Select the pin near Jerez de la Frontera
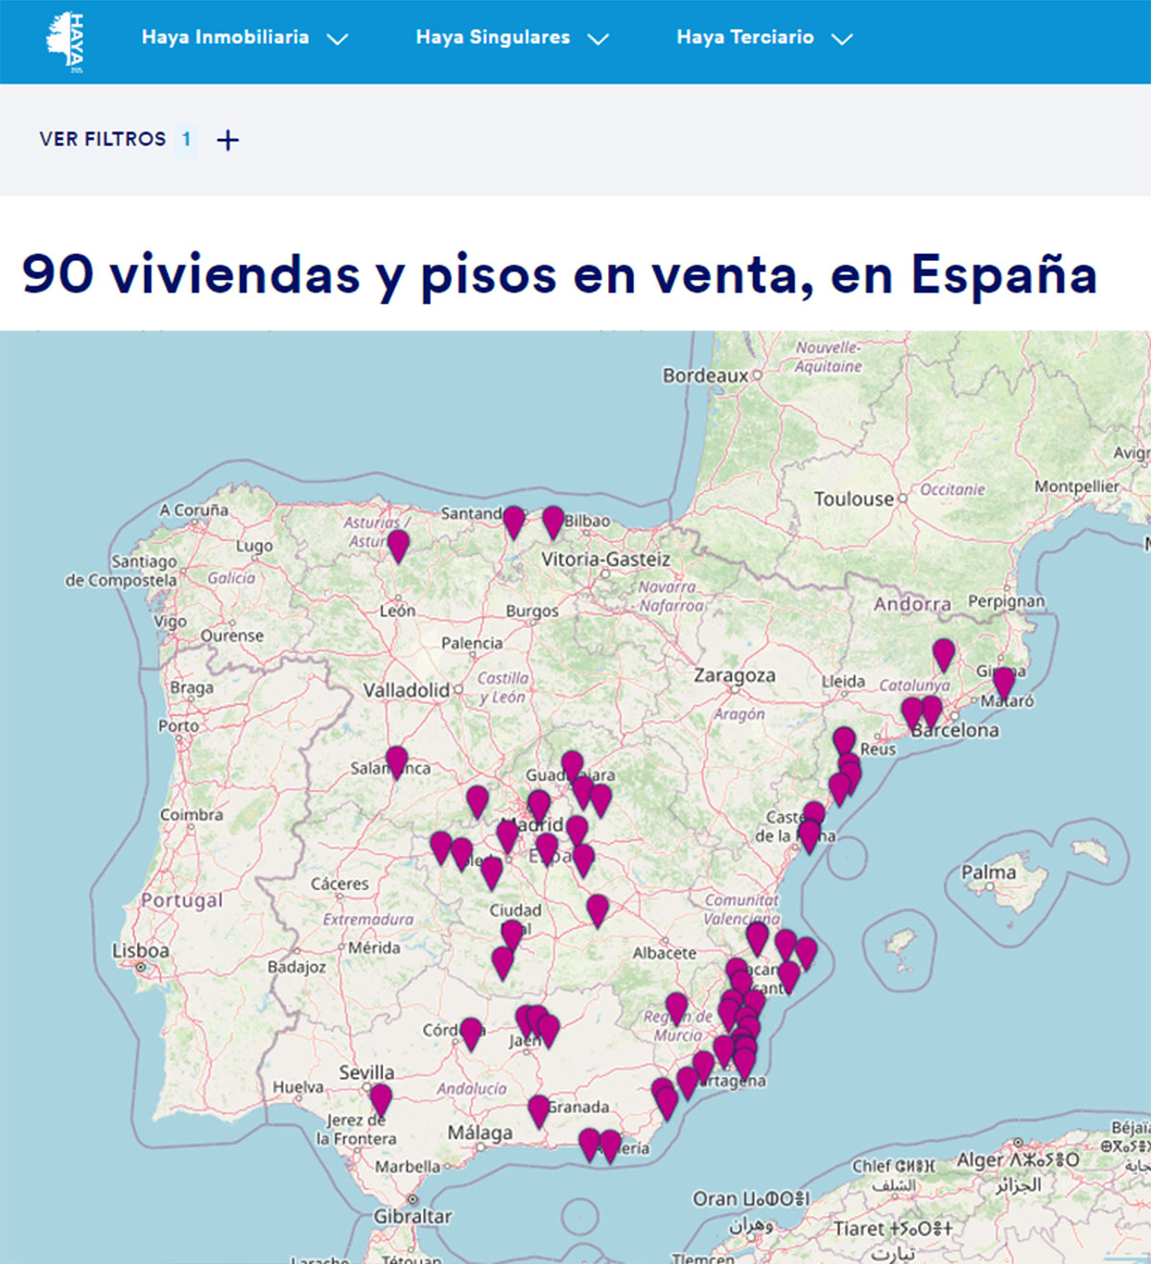Image resolution: width=1151 pixels, height=1264 pixels. (381, 1098)
